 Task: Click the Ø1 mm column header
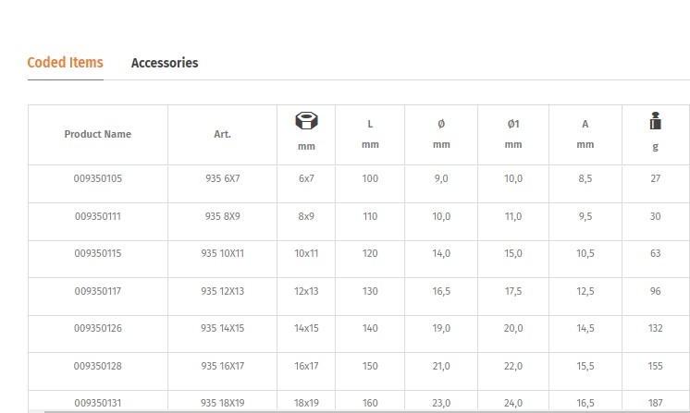pyautogui.click(x=513, y=134)
